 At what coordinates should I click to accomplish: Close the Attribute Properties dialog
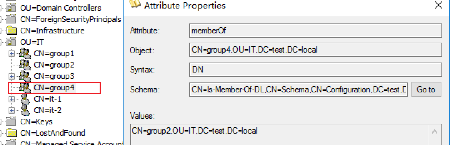[438, 5]
